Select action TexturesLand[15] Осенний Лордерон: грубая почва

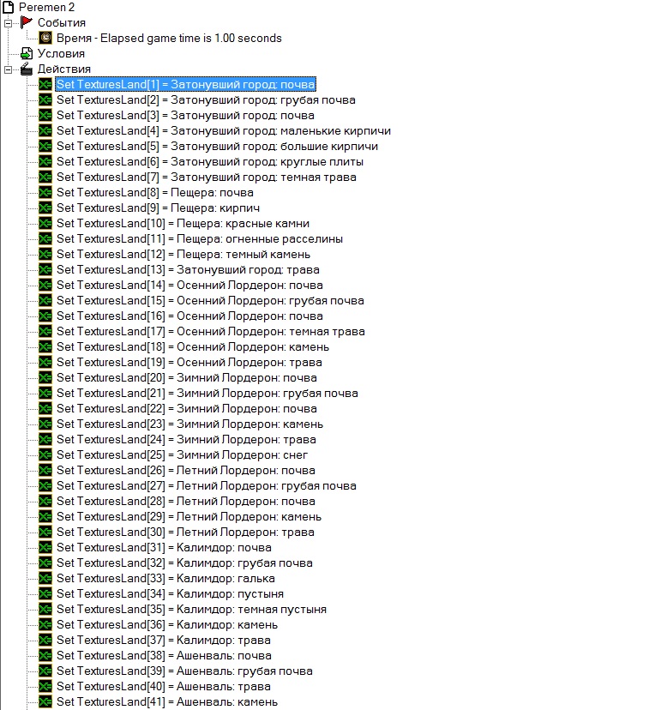(210, 301)
